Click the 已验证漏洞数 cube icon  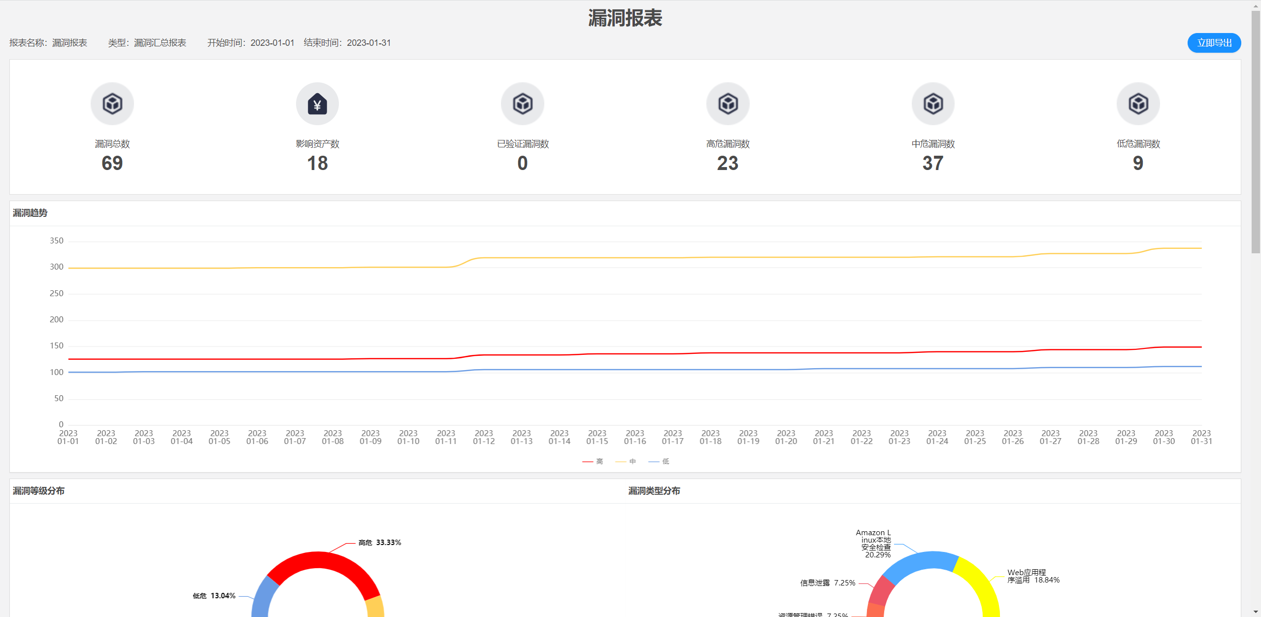pyautogui.click(x=522, y=103)
